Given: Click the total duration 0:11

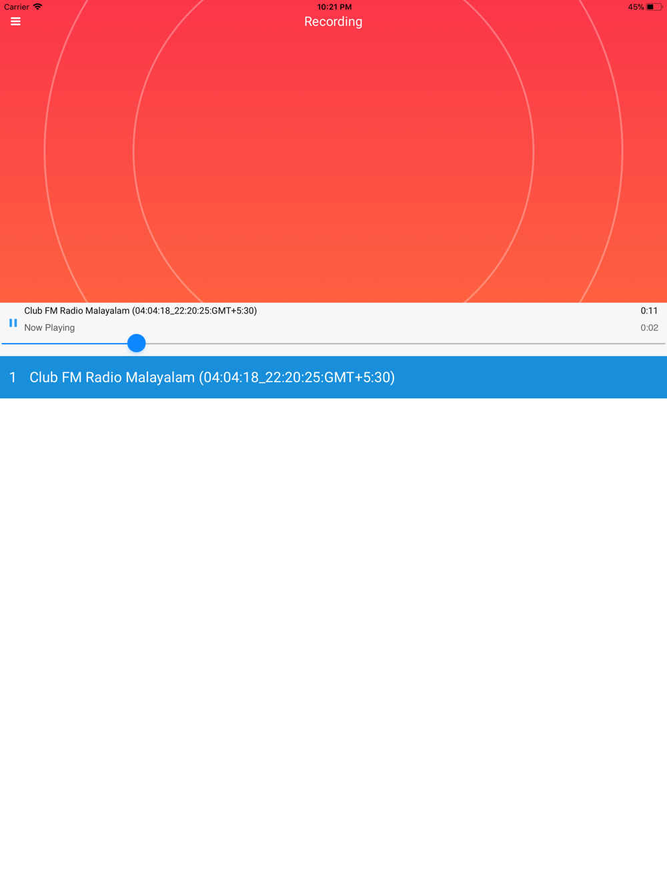Looking at the screenshot, I should click(x=649, y=311).
